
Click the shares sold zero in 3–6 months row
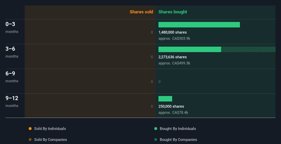152,57
